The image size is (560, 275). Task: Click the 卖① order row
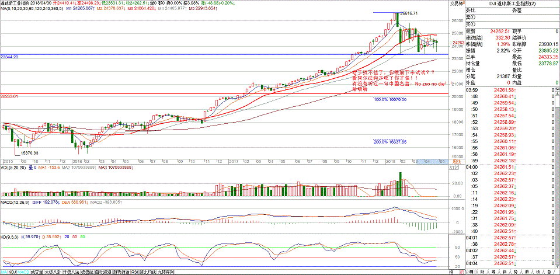point(511,17)
